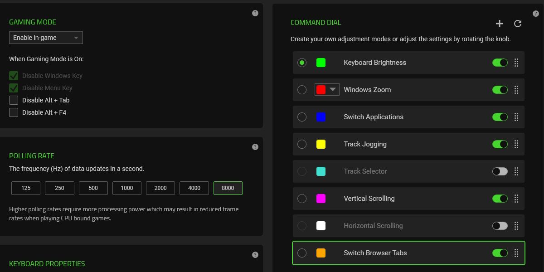This screenshot has width=544, height=272.
Task: Click the yellow Track Jogging color swatch
Action: pyautogui.click(x=321, y=144)
